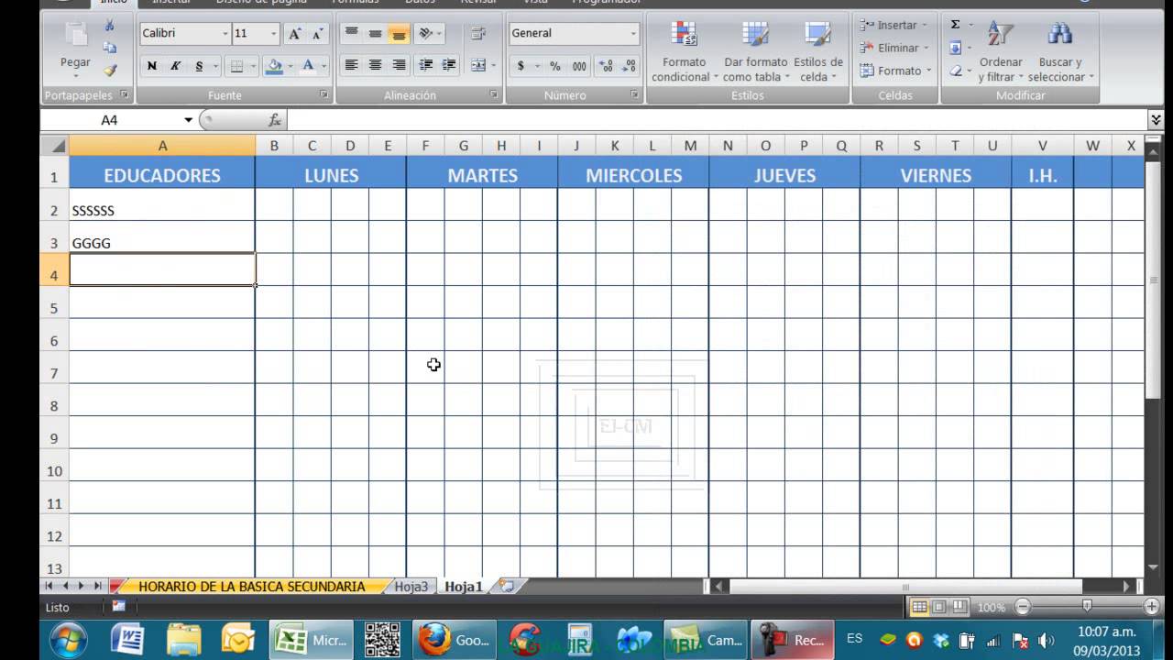Click the Copy icon in Portapapeles
Image resolution: width=1173 pixels, height=660 pixels.
pos(110,48)
